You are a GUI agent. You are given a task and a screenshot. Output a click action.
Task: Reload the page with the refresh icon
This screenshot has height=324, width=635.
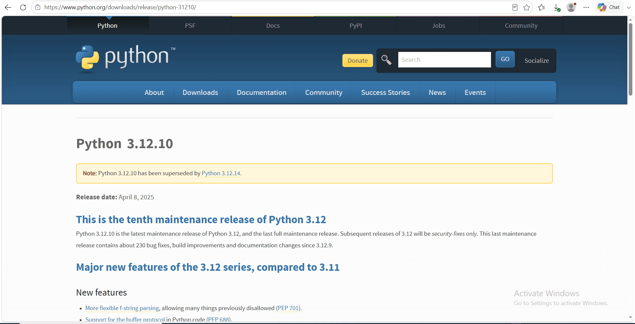(x=23, y=7)
